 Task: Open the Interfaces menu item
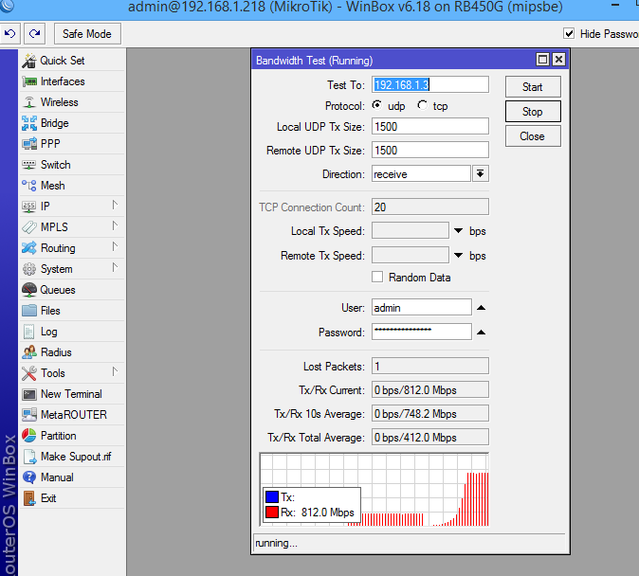(x=72, y=81)
